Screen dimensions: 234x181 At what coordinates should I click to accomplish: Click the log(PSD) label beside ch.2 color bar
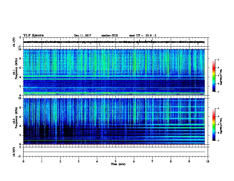pos(221,126)
